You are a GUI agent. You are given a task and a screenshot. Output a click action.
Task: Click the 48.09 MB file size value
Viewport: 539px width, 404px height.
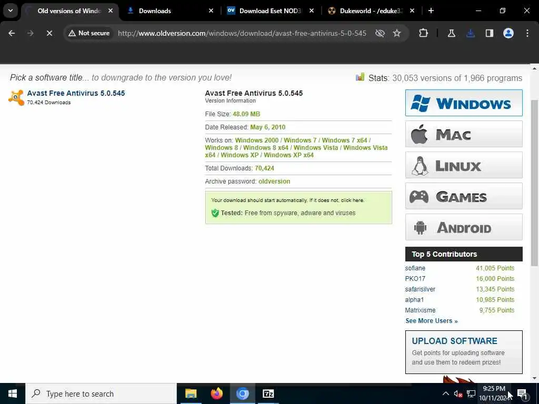click(x=246, y=114)
